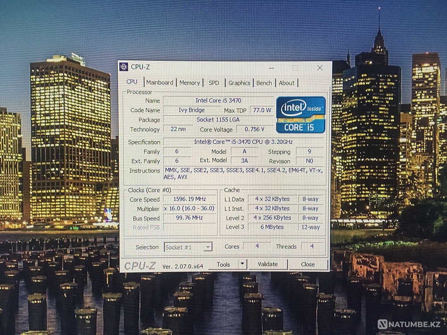The height and width of the screenshot is (335, 447).
Task: Close CPU-Z with the X button
Action: pyautogui.click(x=320, y=68)
